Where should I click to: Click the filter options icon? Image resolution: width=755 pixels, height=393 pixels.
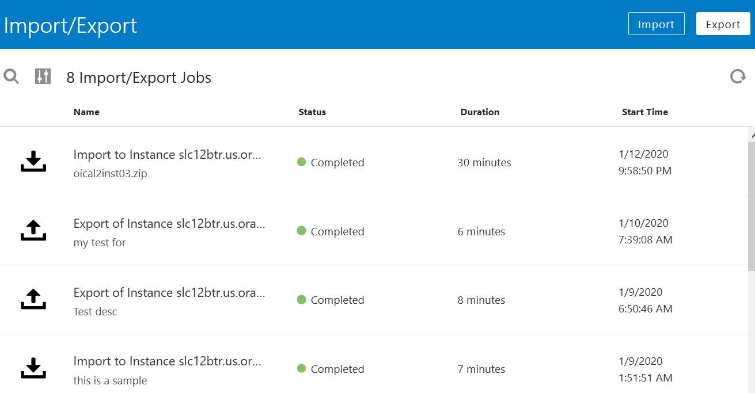43,76
